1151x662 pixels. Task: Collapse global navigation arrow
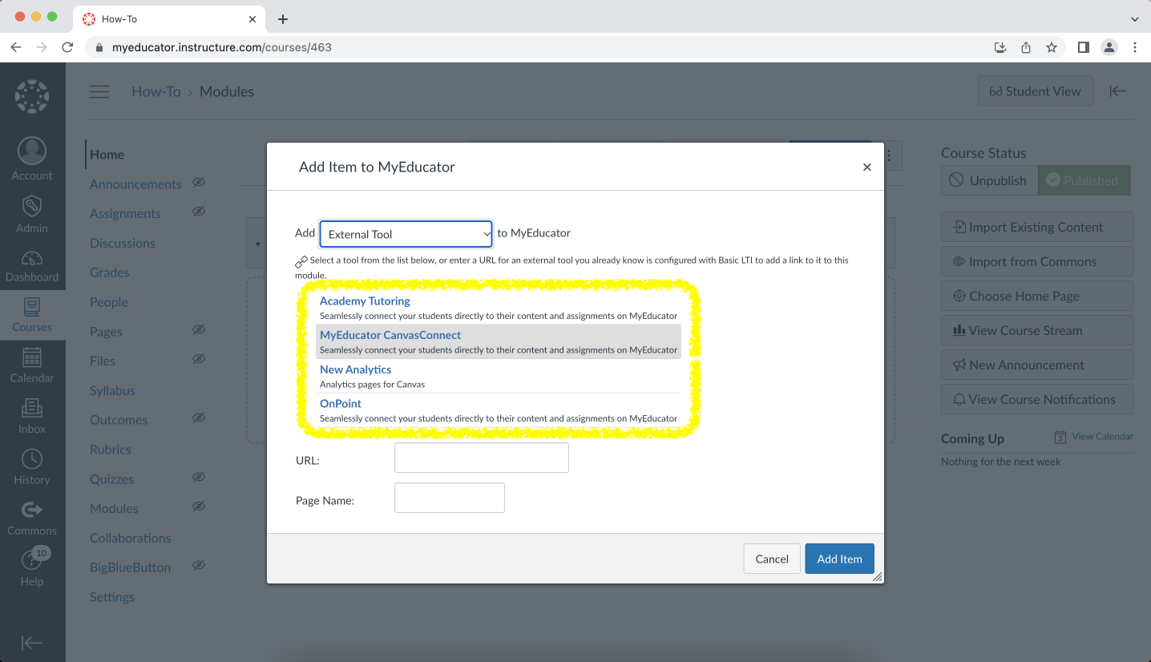coord(32,643)
